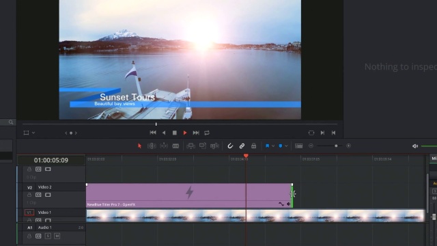The width and height of the screenshot is (437, 246).
Task: Stop playback with the square button
Action: click(x=175, y=133)
